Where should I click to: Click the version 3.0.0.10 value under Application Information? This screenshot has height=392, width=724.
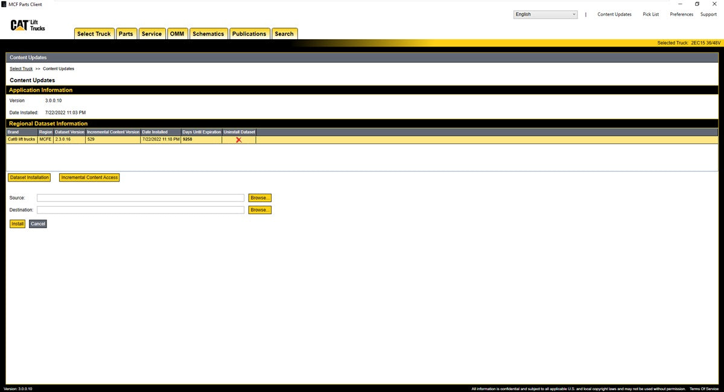[53, 101]
